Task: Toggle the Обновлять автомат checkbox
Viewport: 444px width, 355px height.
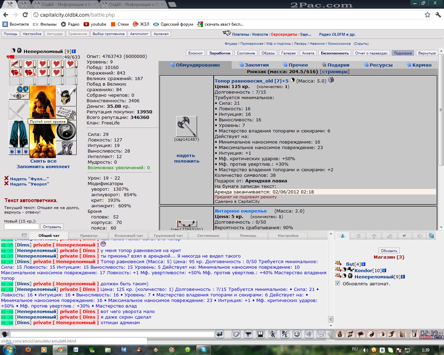Action: coord(338,283)
